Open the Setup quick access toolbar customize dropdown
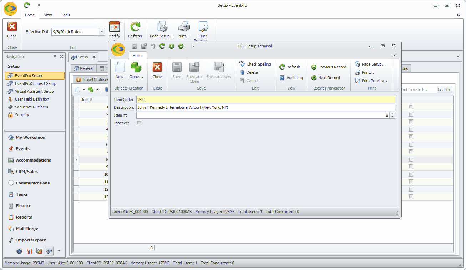 click(x=39, y=5)
